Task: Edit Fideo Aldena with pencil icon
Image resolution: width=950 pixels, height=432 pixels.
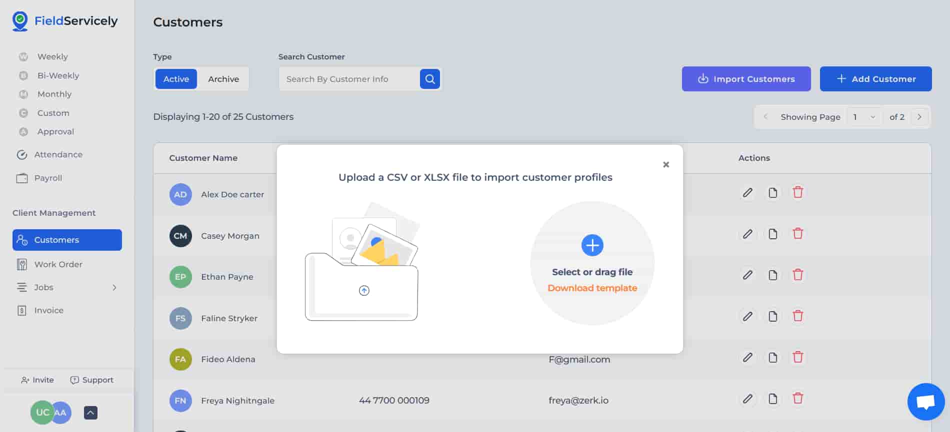Action: click(x=747, y=358)
